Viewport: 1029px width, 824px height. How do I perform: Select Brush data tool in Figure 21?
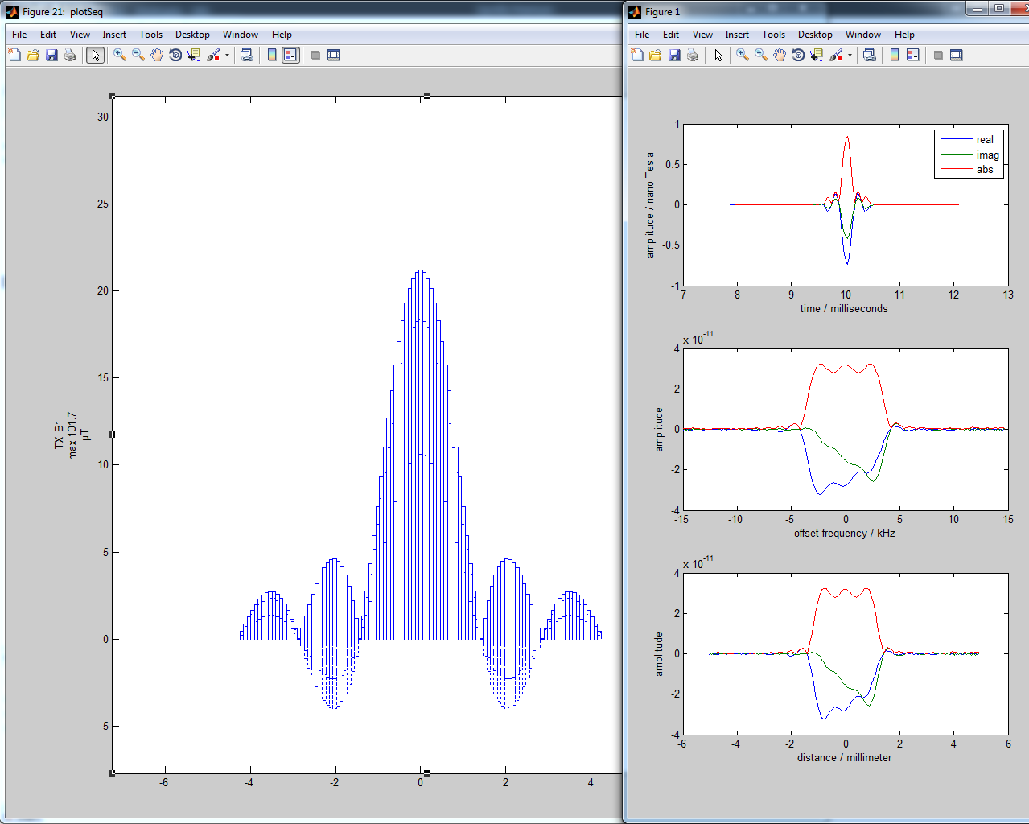[x=213, y=55]
